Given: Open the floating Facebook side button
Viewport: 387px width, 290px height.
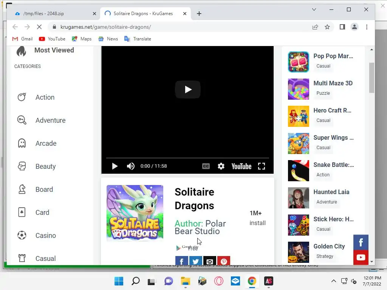Looking at the screenshot, I should (361, 242).
